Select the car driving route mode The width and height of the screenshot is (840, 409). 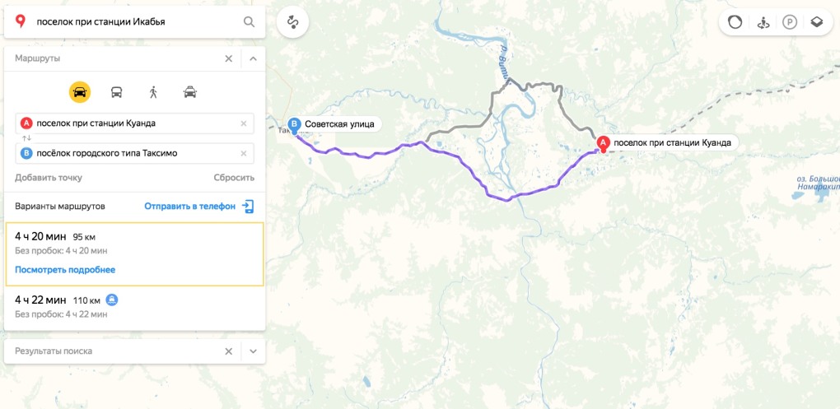(80, 93)
